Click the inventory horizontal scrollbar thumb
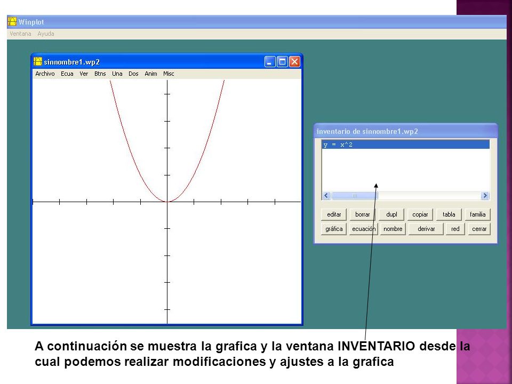 354,196
